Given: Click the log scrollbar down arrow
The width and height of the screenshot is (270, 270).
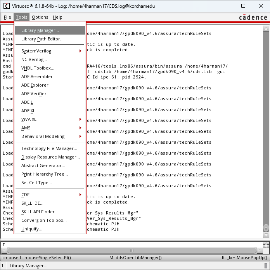Looking at the screenshot, I should pos(266,235).
